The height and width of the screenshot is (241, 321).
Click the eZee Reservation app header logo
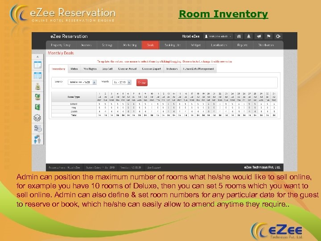pos(69,36)
